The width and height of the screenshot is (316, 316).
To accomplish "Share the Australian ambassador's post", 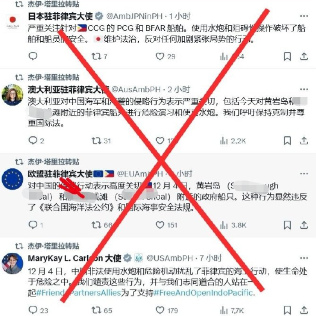I will (304, 141).
